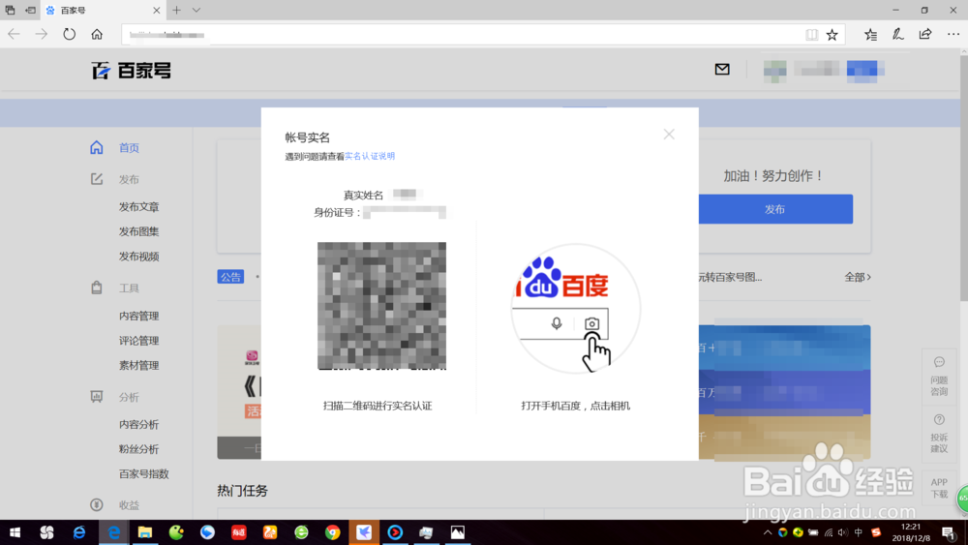Close the 百家号 browser tab

[156, 10]
